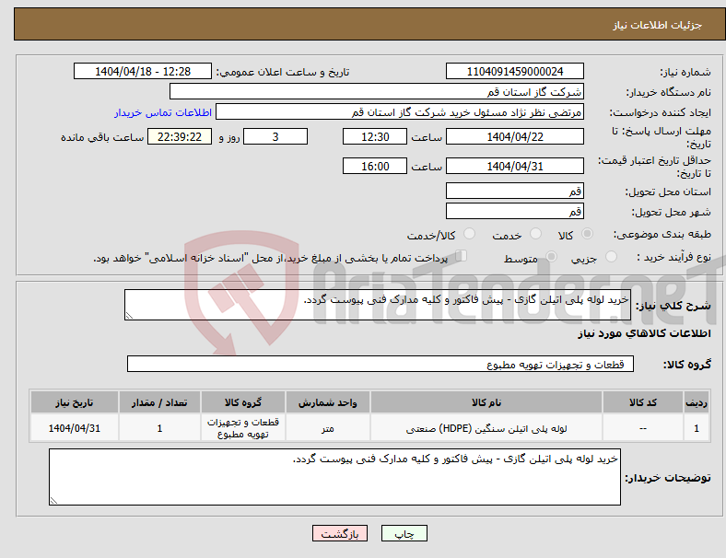This screenshot has height=558, width=726.
Task: Select the خدمت radio button
Action: tap(535, 234)
